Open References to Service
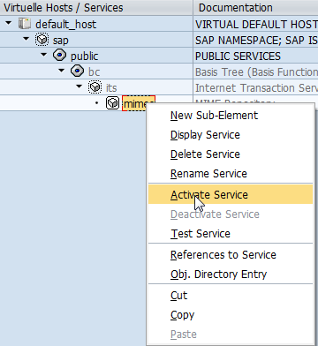This screenshot has width=318, height=346. tap(231, 255)
